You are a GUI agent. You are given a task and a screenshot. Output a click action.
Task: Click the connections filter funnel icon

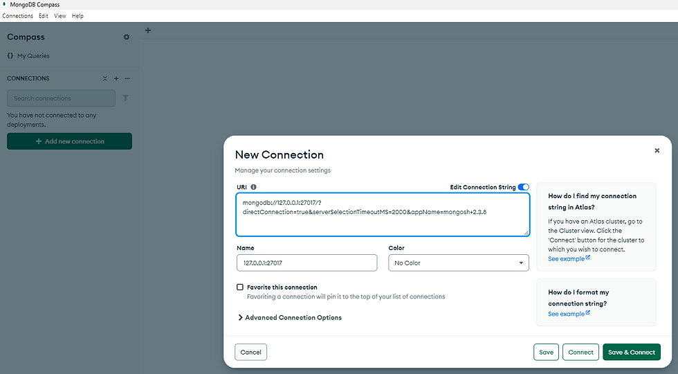pyautogui.click(x=125, y=98)
